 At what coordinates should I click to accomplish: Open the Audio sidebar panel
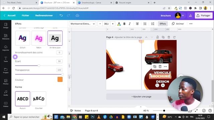6,93
